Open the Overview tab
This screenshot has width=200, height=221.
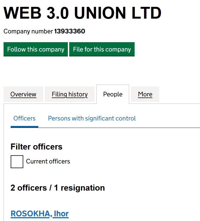23,94
